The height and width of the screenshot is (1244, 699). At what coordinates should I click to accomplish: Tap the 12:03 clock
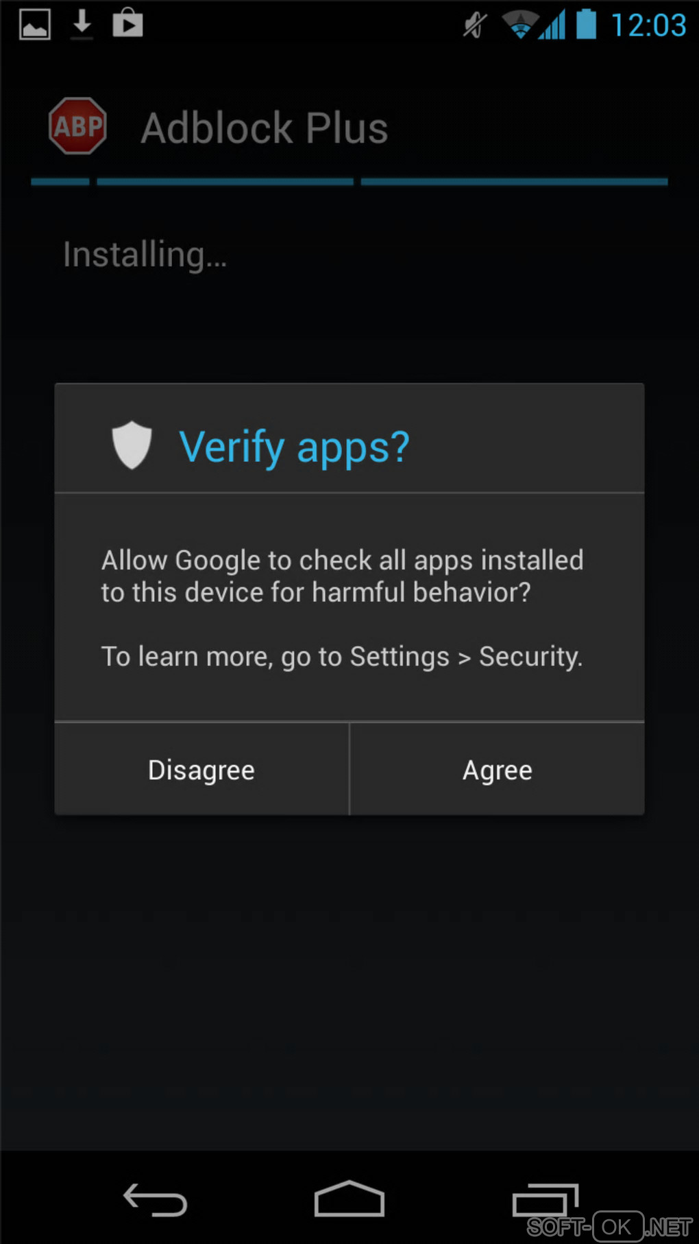648,25
